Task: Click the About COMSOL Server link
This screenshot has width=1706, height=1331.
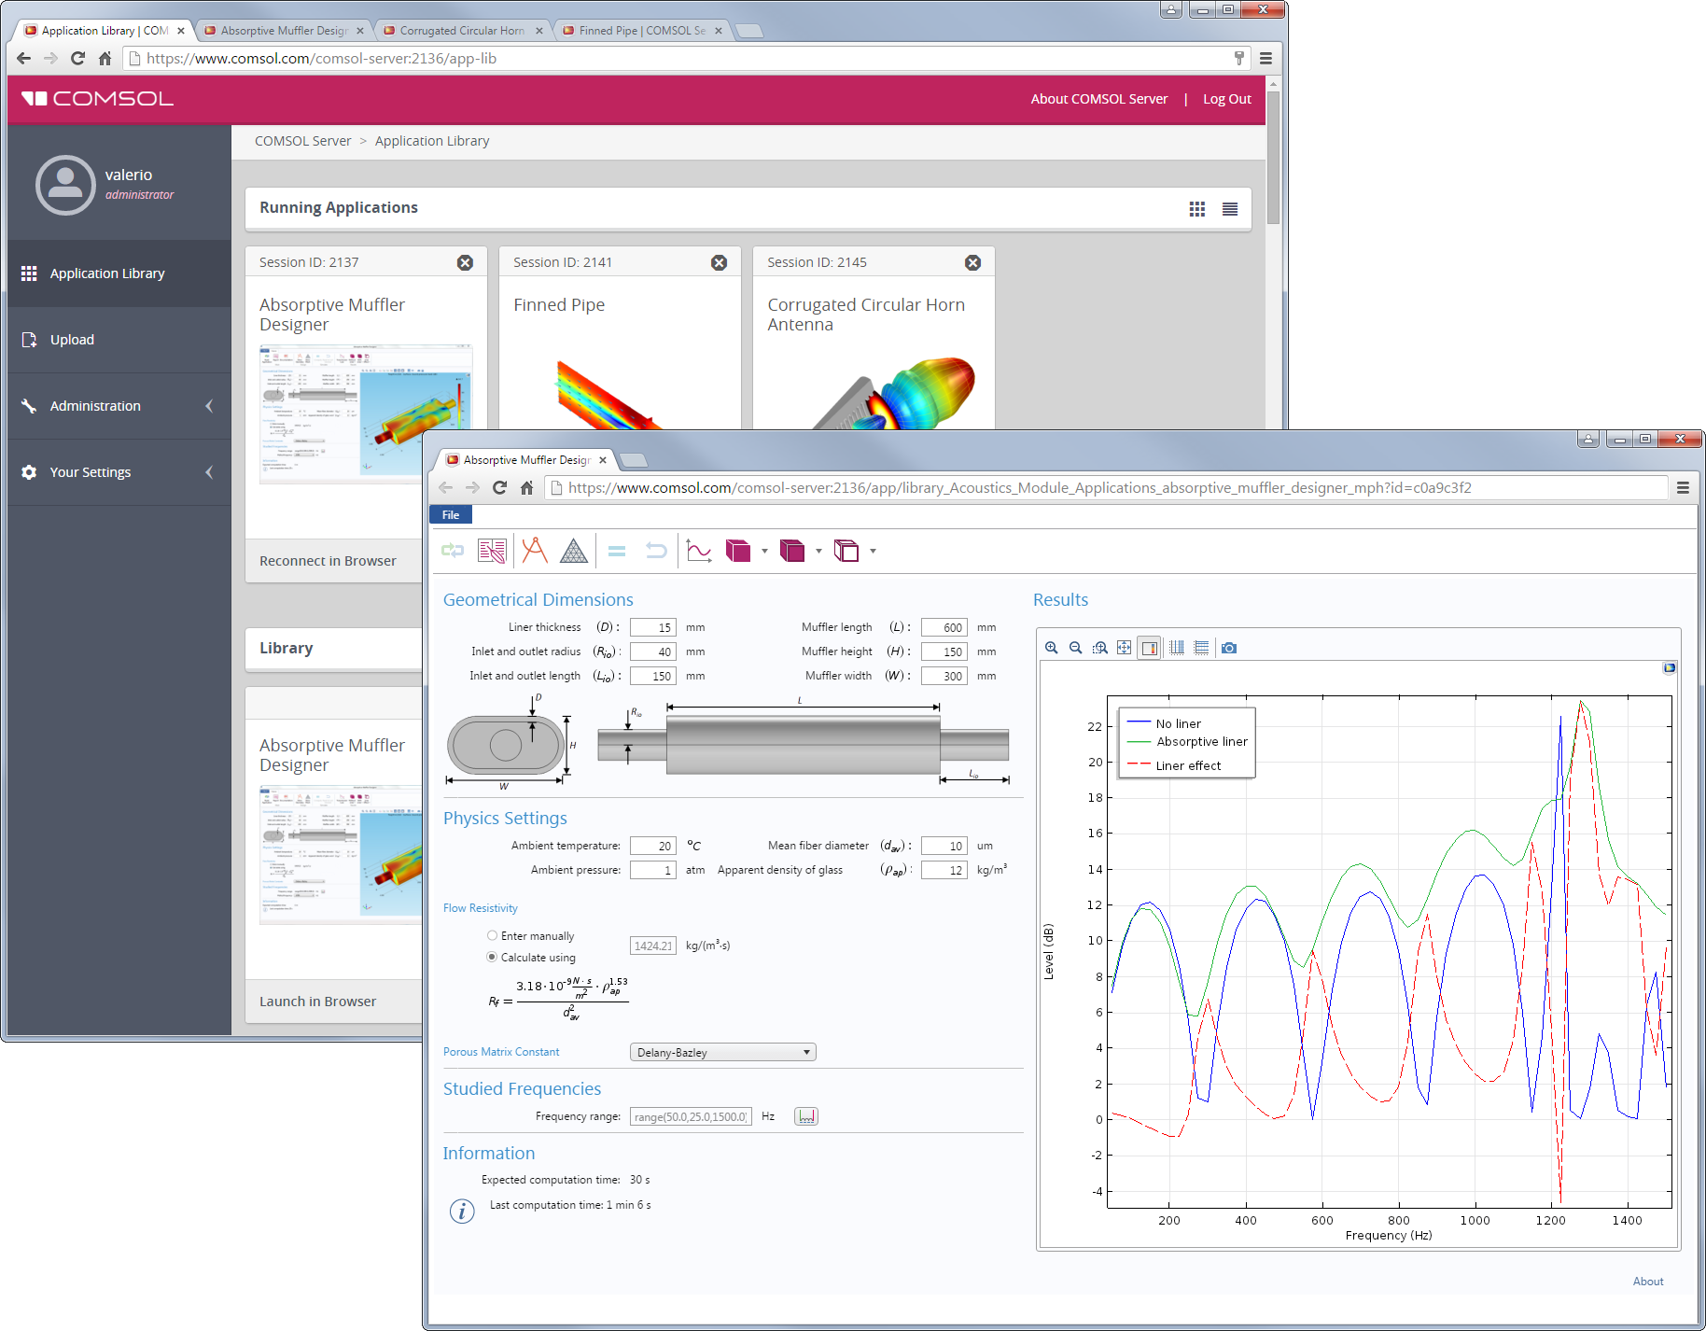Action: (x=1098, y=99)
